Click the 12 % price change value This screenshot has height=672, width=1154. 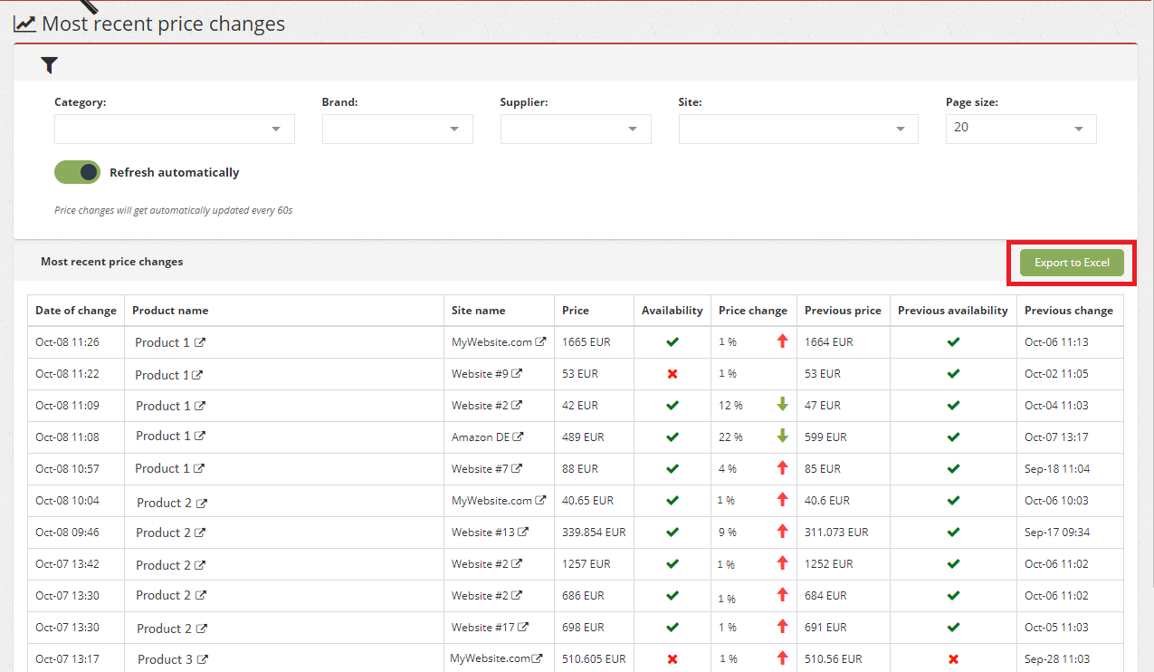tap(730, 406)
